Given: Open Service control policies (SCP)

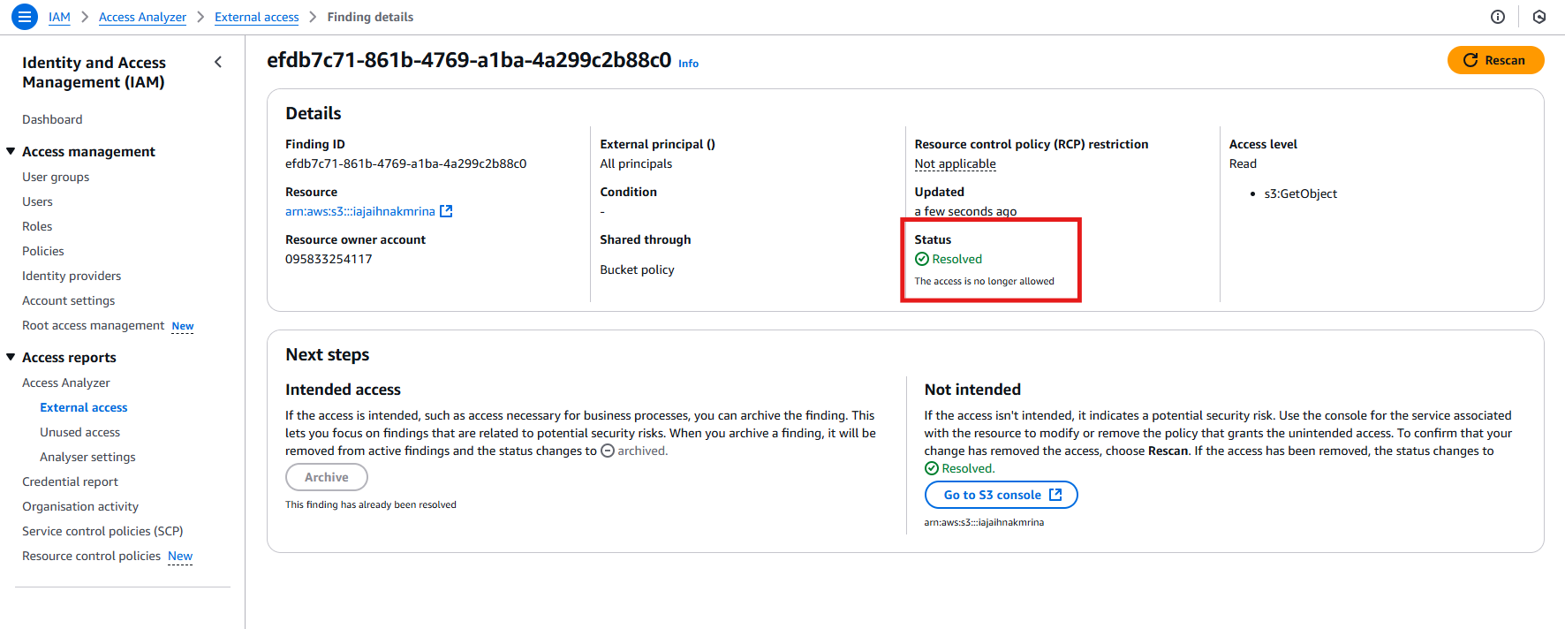Looking at the screenshot, I should click(102, 531).
